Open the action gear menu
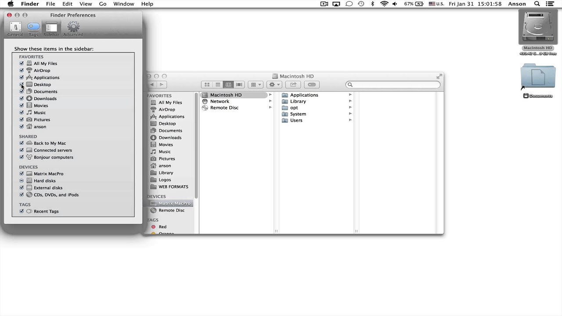The image size is (562, 316). click(x=274, y=84)
